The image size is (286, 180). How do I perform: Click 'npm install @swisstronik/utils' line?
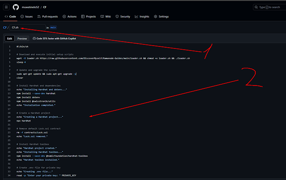[x=36, y=101]
